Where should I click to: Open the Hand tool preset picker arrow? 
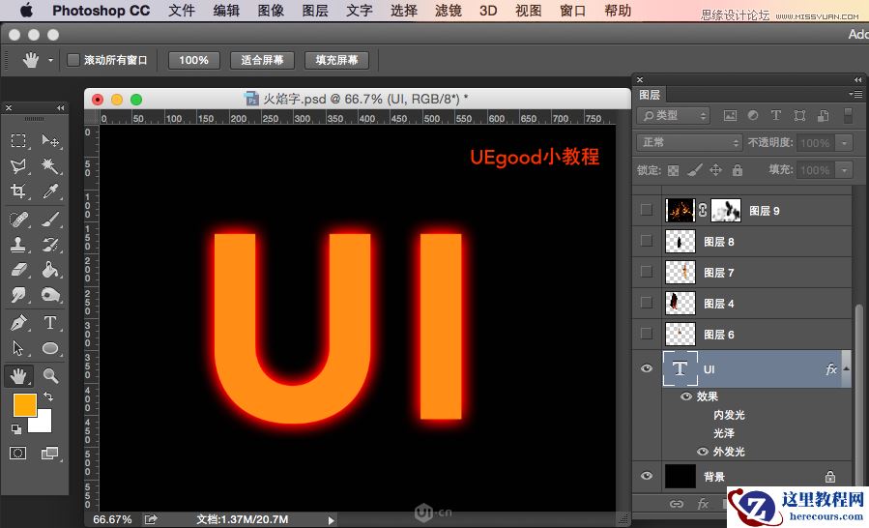(50, 60)
